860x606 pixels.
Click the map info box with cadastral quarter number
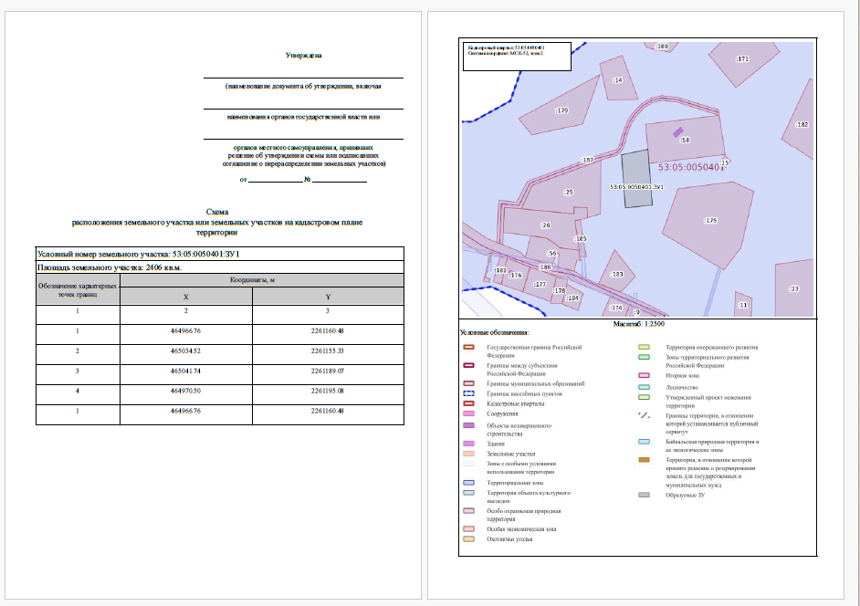point(518,57)
